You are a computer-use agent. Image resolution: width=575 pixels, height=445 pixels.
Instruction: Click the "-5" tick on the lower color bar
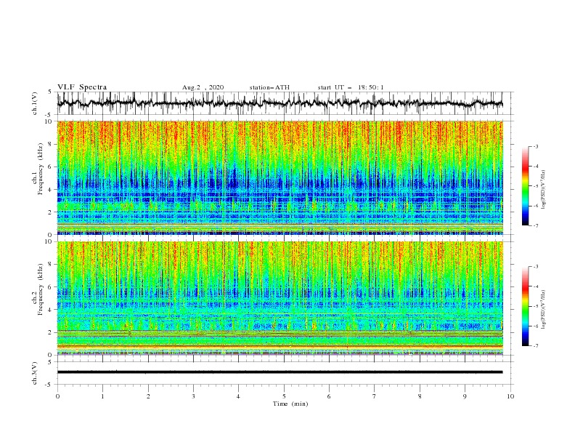pos(536,306)
